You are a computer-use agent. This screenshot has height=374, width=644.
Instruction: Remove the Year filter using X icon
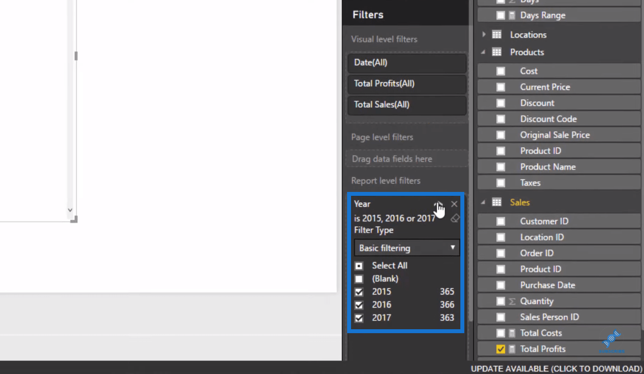point(454,204)
